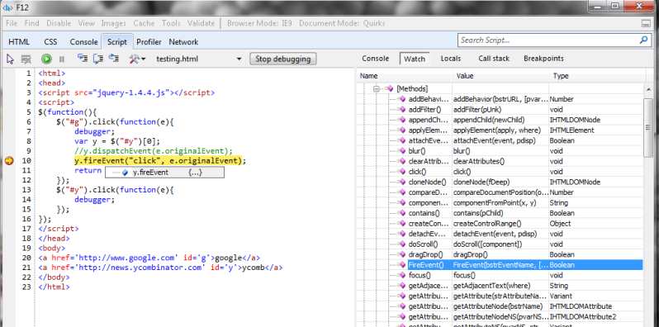
Task: Continue debugging with green play icon
Action: pos(46,59)
